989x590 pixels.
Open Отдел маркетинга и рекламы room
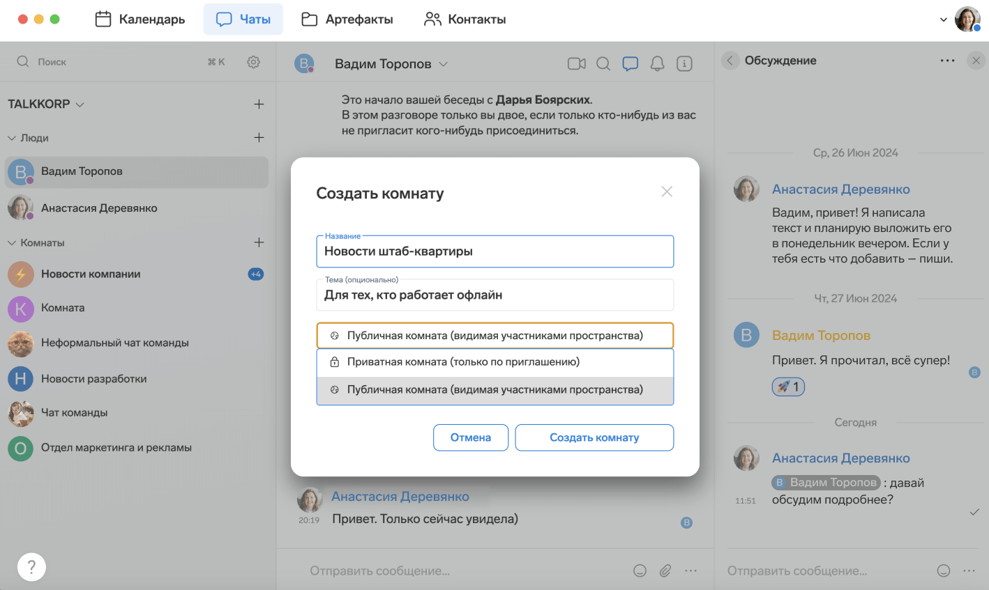(x=137, y=448)
